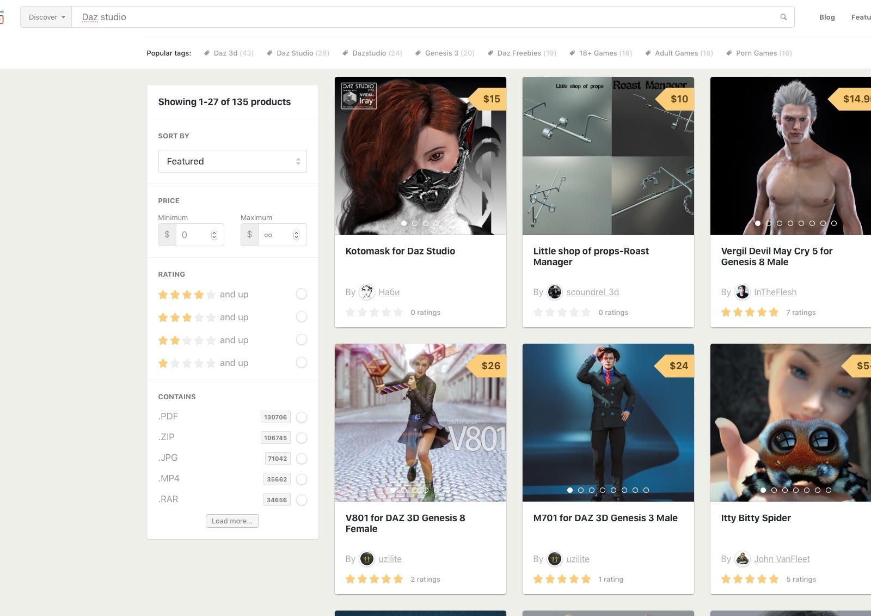The image size is (871, 616).
Task: Select the 1 star and up rating
Action: coord(302,363)
